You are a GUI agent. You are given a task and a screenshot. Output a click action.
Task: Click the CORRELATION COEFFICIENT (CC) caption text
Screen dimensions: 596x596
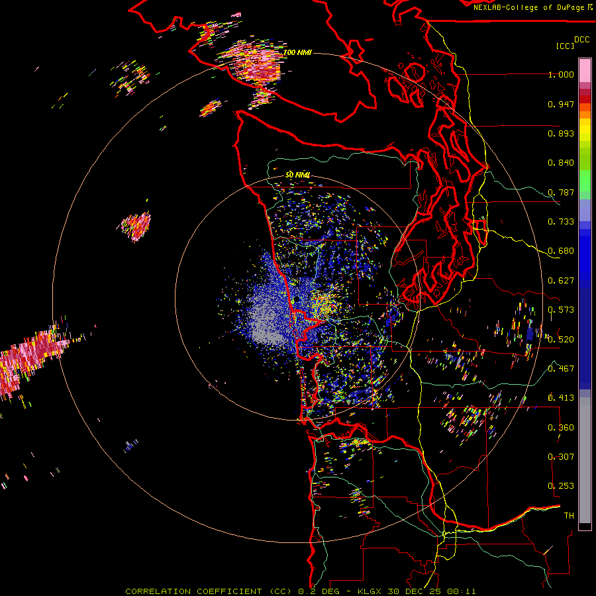(209, 591)
